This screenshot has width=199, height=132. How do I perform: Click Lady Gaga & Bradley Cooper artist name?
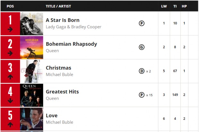[74, 27]
